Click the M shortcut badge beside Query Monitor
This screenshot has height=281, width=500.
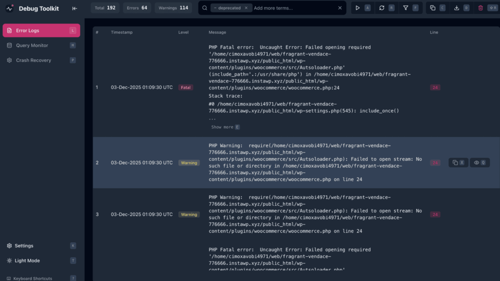pyautogui.click(x=73, y=45)
